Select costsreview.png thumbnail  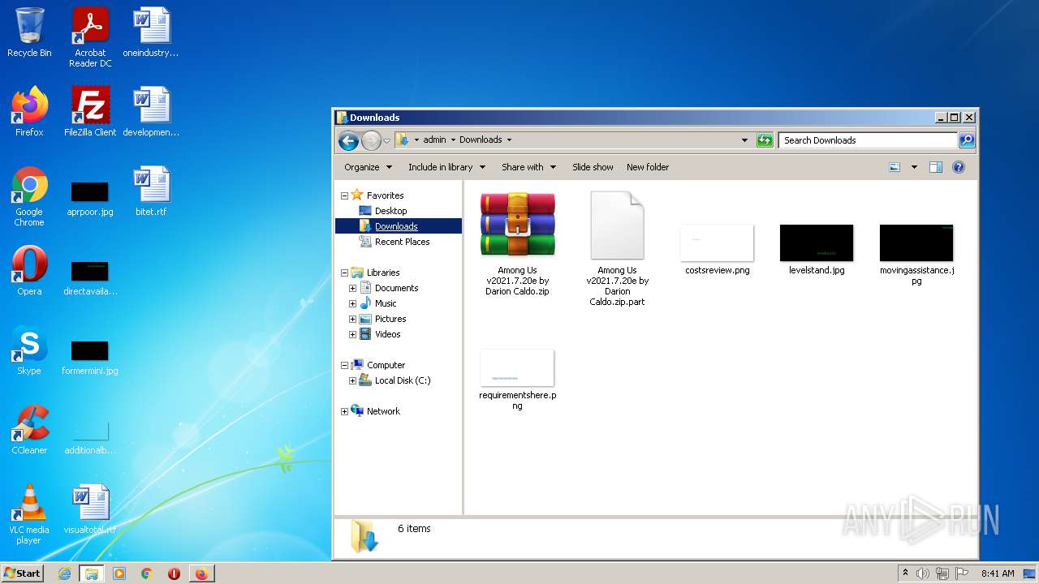(717, 249)
